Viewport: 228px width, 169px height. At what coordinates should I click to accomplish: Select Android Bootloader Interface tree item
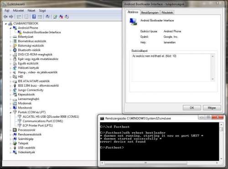(41, 32)
